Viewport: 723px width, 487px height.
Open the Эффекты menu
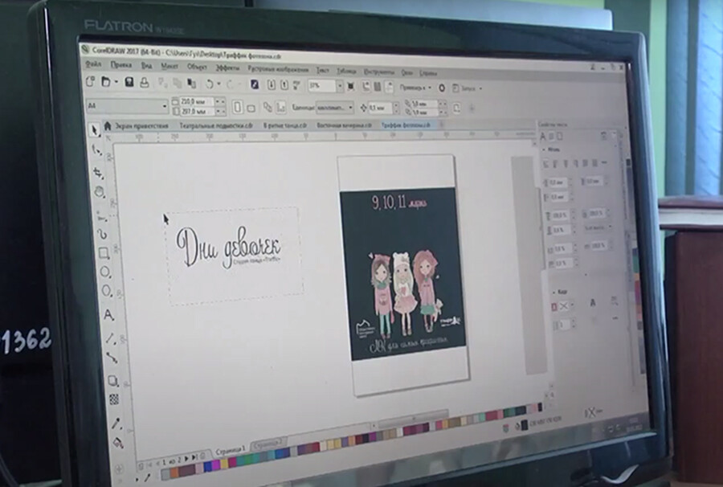pyautogui.click(x=227, y=68)
